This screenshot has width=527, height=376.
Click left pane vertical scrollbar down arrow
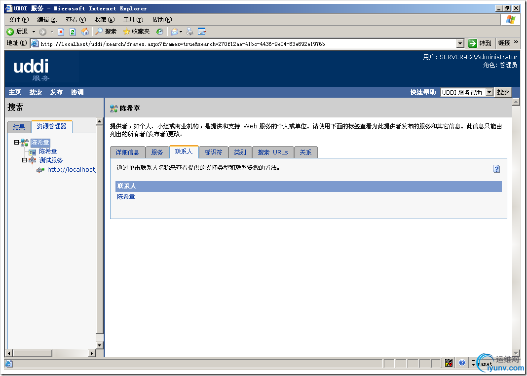click(100, 345)
